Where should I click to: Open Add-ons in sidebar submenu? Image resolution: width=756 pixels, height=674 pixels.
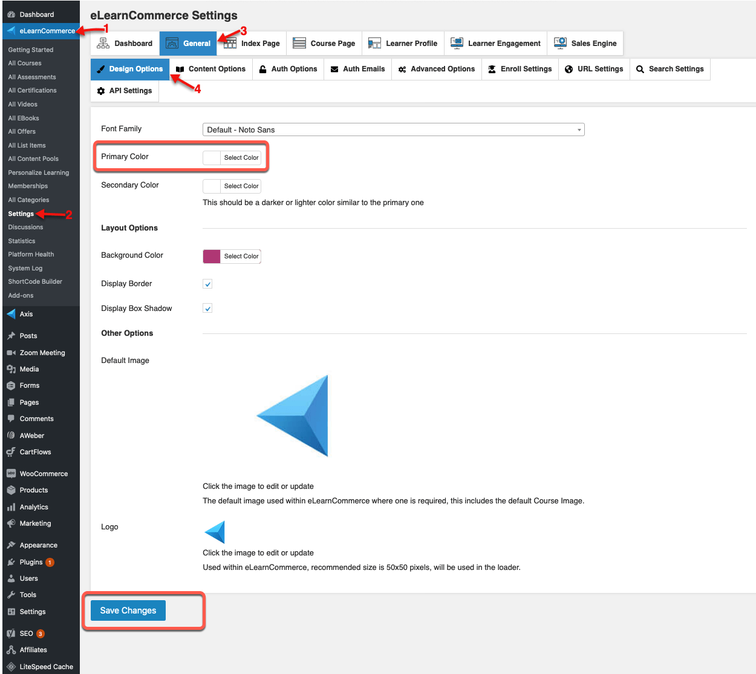[21, 295]
